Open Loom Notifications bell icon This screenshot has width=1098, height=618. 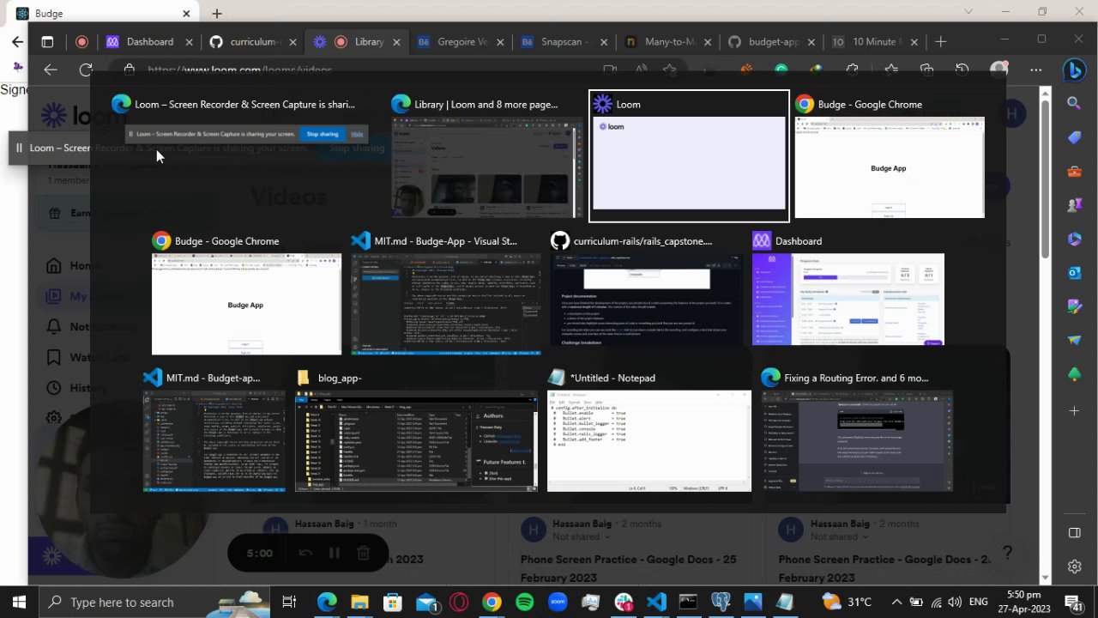[54, 327]
